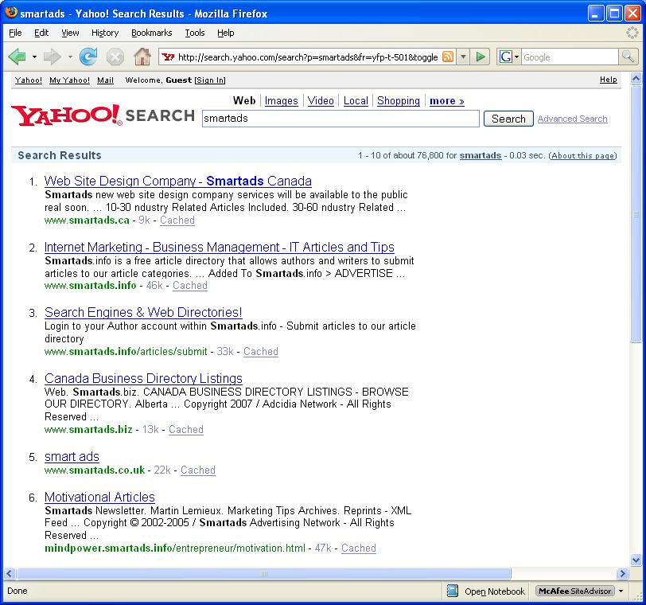
Task: Open the McAfee SiteAdvisor dropdown arrow
Action: pyautogui.click(x=621, y=591)
